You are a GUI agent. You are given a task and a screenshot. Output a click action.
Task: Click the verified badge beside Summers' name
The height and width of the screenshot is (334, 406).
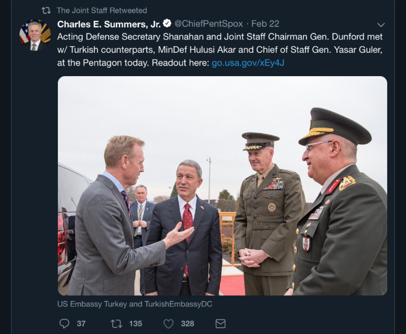(x=167, y=23)
